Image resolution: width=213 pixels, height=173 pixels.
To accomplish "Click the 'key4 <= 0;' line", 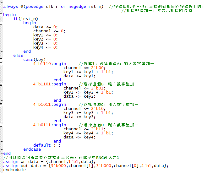I will pyautogui.click(x=46, y=47).
